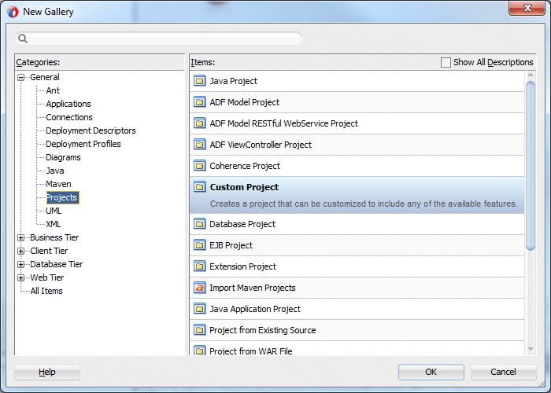
Task: Select the EJB Project text
Action: click(231, 245)
